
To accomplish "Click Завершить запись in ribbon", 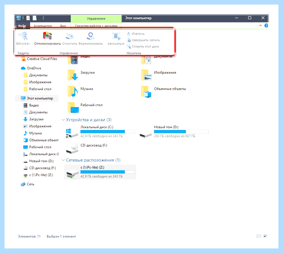I will 143,40.
